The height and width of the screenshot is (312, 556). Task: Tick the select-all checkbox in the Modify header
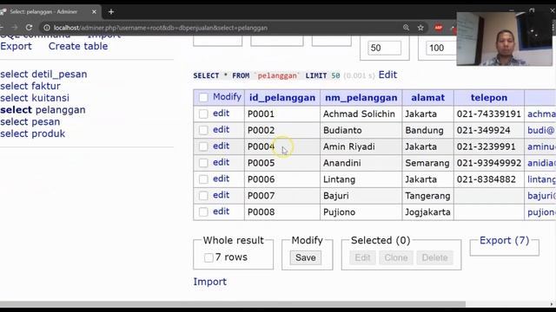coord(203,97)
